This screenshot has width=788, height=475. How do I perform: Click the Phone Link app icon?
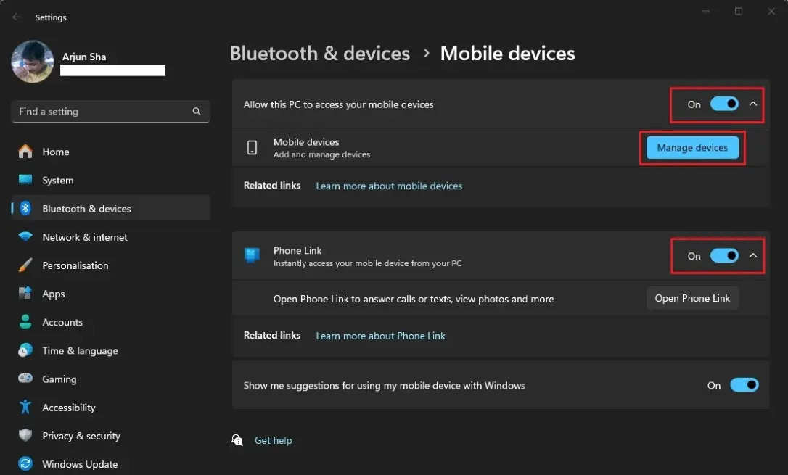(x=252, y=255)
